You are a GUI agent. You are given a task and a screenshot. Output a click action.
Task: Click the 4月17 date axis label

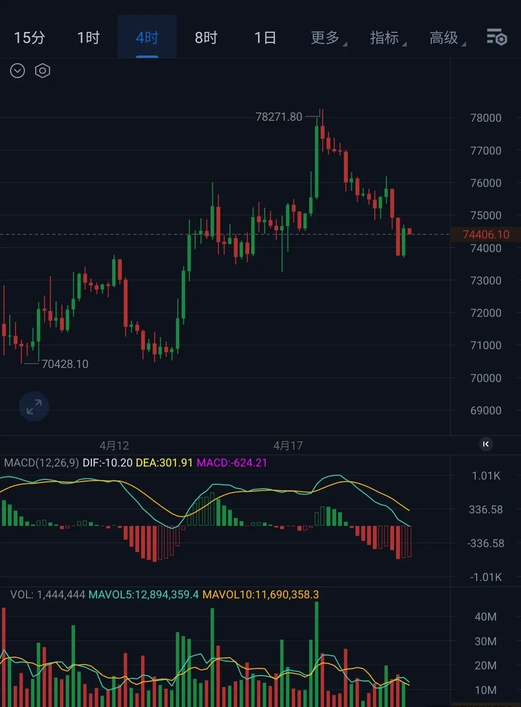(288, 446)
